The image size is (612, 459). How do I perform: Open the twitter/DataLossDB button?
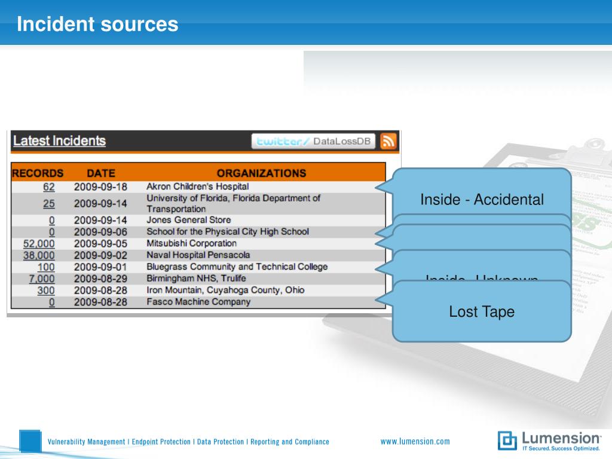tap(313, 141)
